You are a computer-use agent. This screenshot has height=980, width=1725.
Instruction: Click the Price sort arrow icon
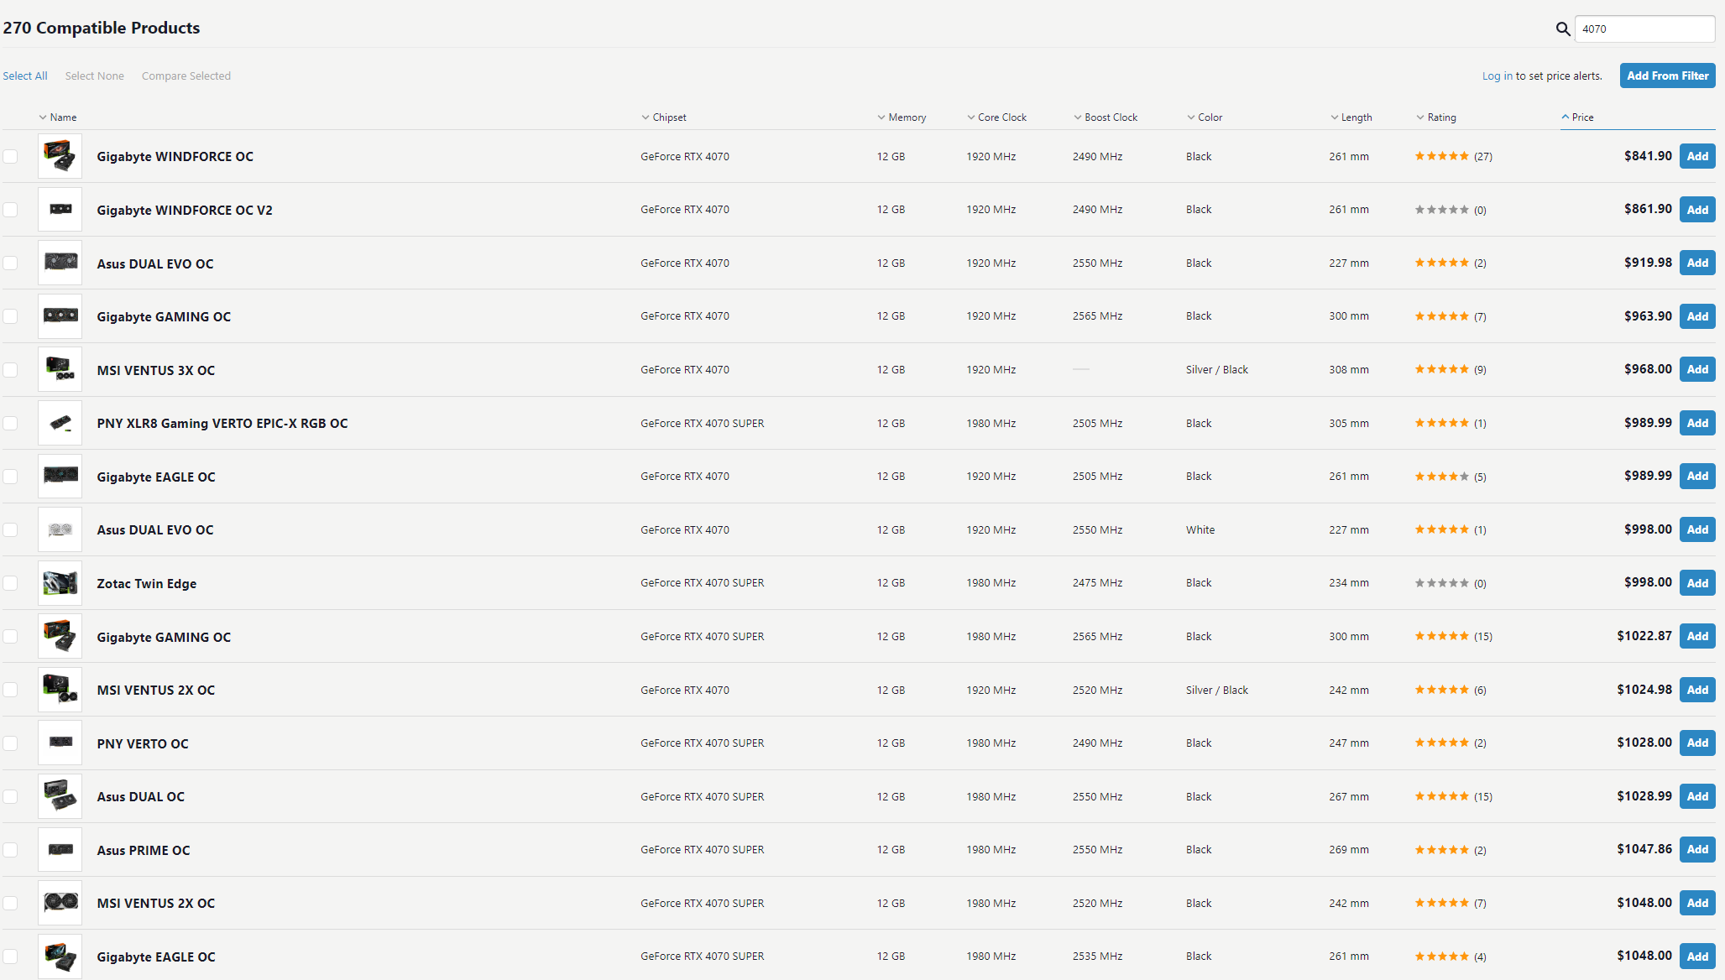(x=1565, y=117)
